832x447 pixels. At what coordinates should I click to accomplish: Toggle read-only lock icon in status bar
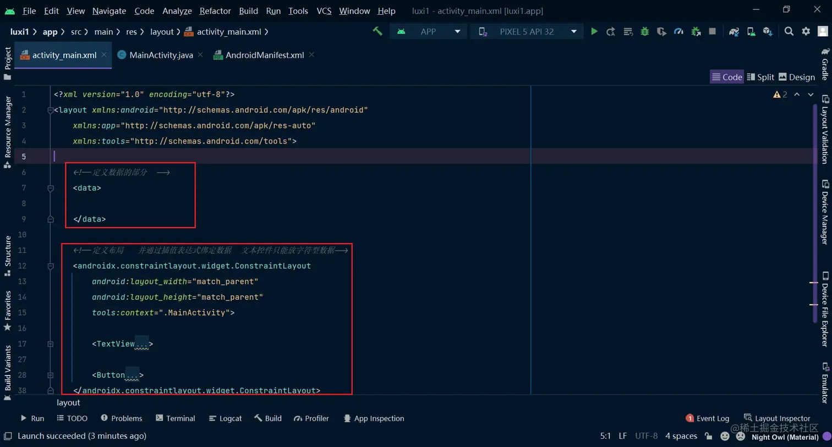pyautogui.click(x=709, y=436)
